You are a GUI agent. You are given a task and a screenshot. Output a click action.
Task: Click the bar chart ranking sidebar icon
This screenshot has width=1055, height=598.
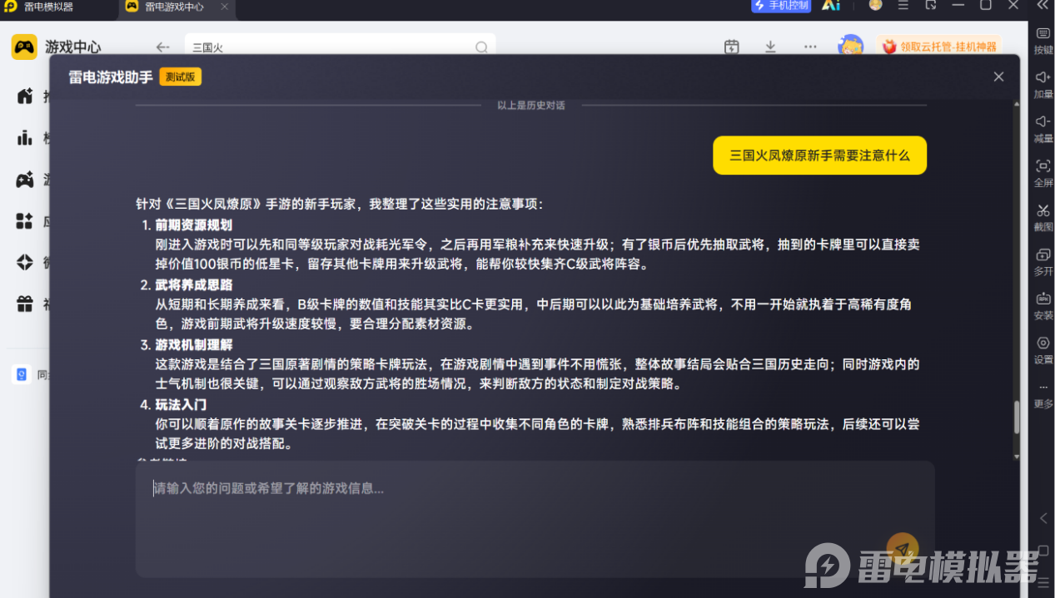click(26, 138)
